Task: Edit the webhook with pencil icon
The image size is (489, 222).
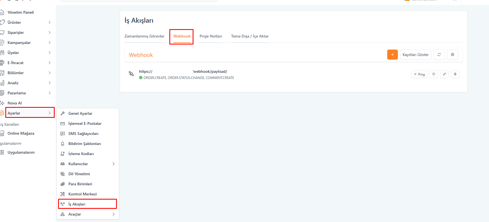Action: pos(444,74)
